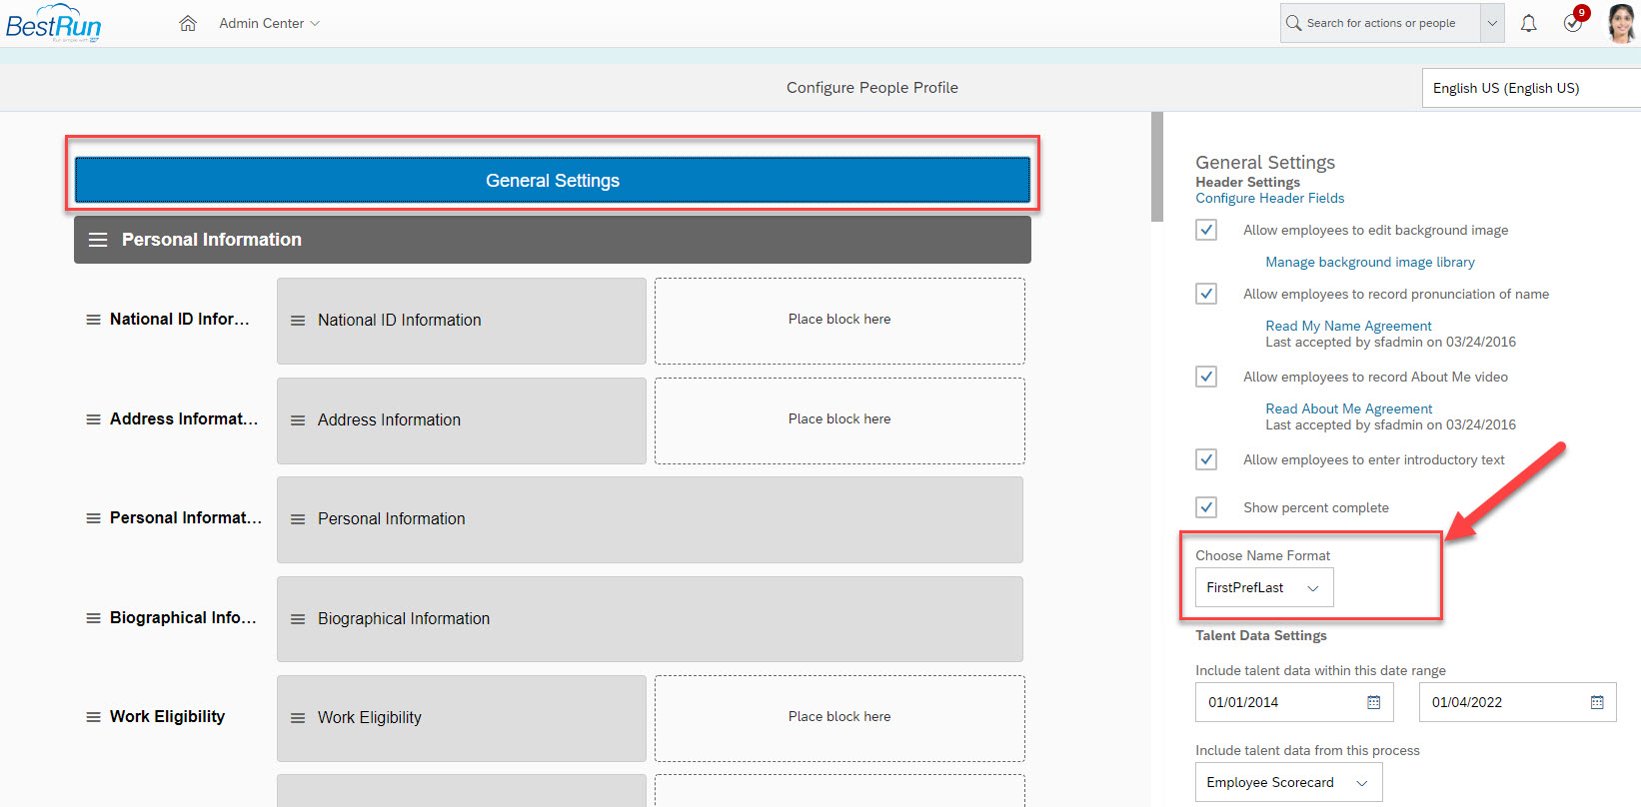Open Read My Name Agreement link
Screen dimensions: 1641x807
[x=1348, y=326]
